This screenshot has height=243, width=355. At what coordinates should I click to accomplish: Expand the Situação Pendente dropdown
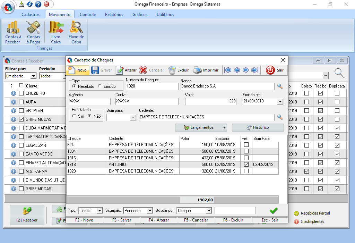coord(149,211)
